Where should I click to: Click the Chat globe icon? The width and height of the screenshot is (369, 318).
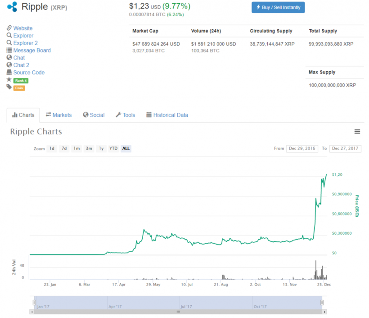tap(9, 58)
